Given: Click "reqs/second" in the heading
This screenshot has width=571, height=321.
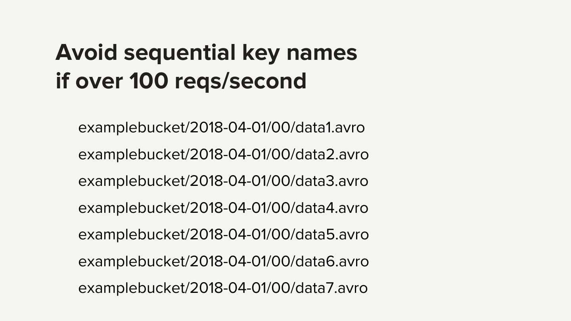Looking at the screenshot, I should [x=240, y=81].
